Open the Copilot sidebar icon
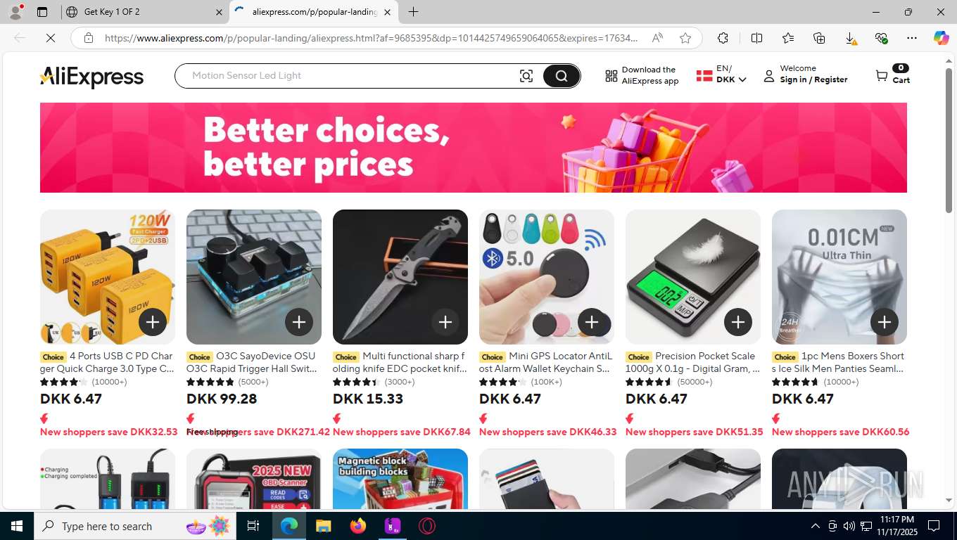This screenshot has width=957, height=540. coord(941,38)
